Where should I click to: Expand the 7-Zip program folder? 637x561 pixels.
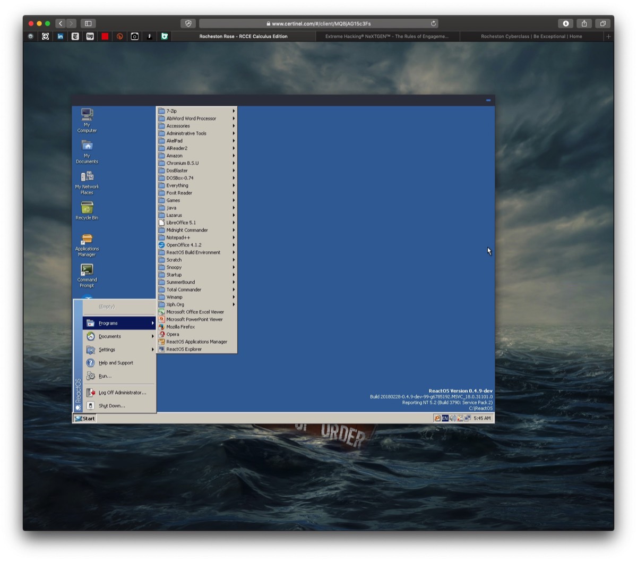click(197, 111)
